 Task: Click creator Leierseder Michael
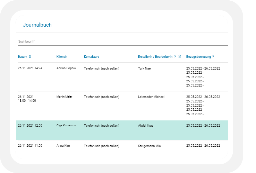pyautogui.click(x=151, y=97)
